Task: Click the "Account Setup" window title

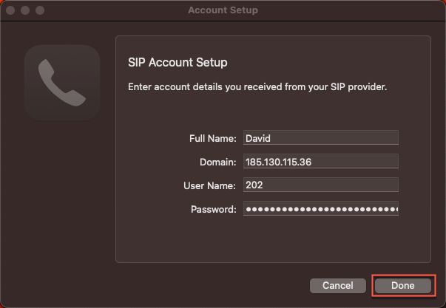Action: point(223,11)
